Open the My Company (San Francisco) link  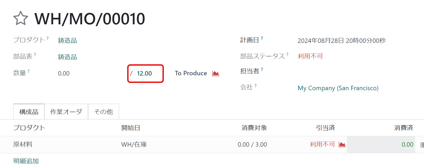(338, 88)
